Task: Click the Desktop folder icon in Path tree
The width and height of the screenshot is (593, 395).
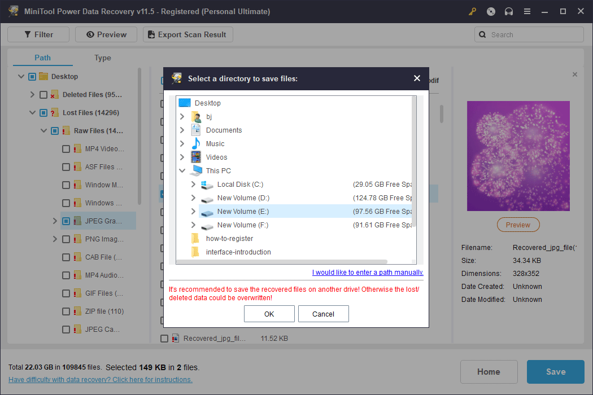Action: coord(43,76)
